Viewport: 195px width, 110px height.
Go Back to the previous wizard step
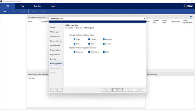(x=106, y=90)
